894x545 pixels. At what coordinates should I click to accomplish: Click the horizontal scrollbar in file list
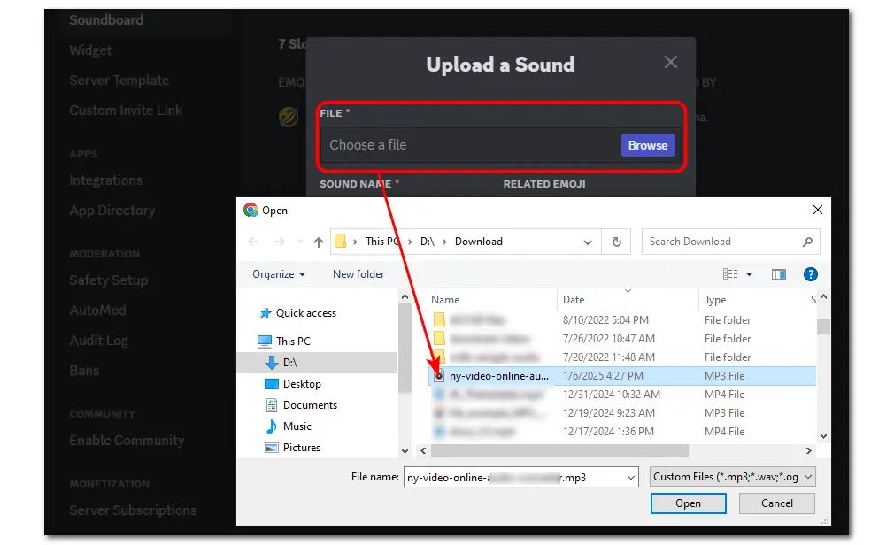tap(559, 451)
